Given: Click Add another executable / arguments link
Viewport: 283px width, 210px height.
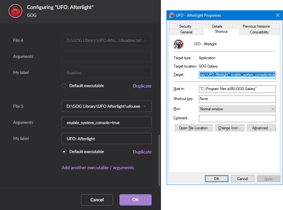Looking at the screenshot, I should (98, 168).
